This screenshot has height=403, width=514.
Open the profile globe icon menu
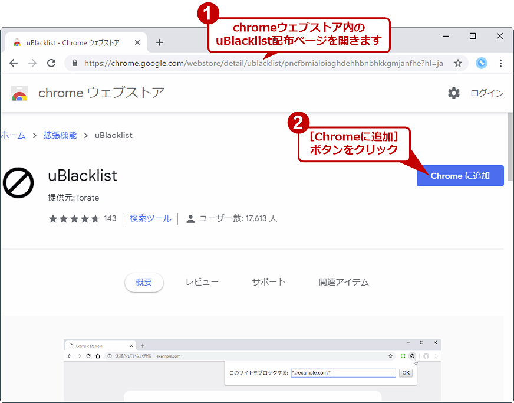pyautogui.click(x=482, y=63)
